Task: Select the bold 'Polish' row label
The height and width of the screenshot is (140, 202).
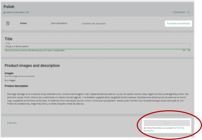Action: (23, 23)
